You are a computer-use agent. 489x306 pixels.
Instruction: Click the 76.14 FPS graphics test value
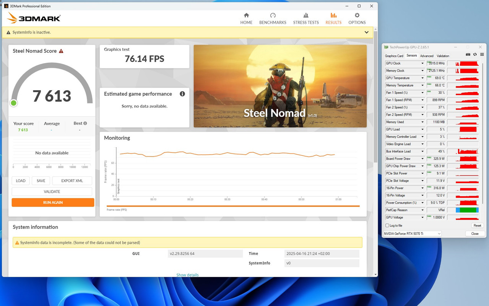[145, 59]
